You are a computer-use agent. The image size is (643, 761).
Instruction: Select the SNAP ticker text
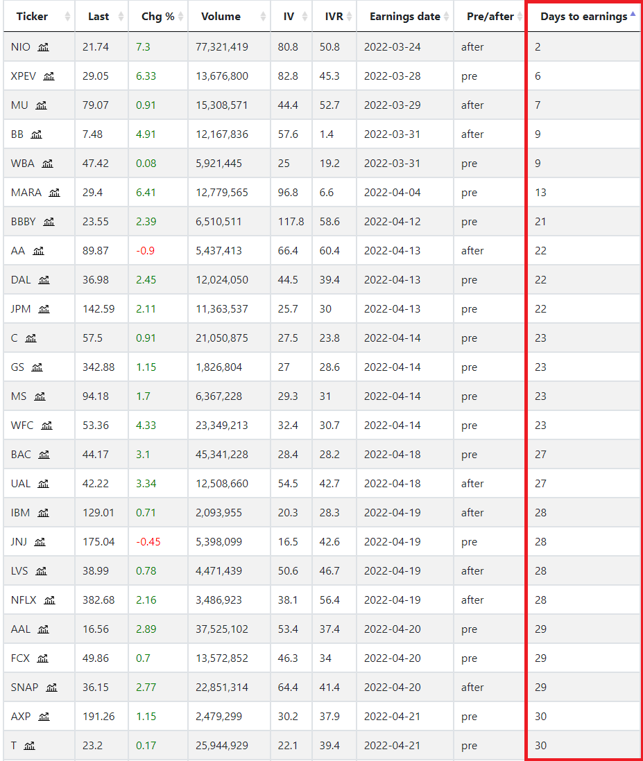tap(25, 688)
